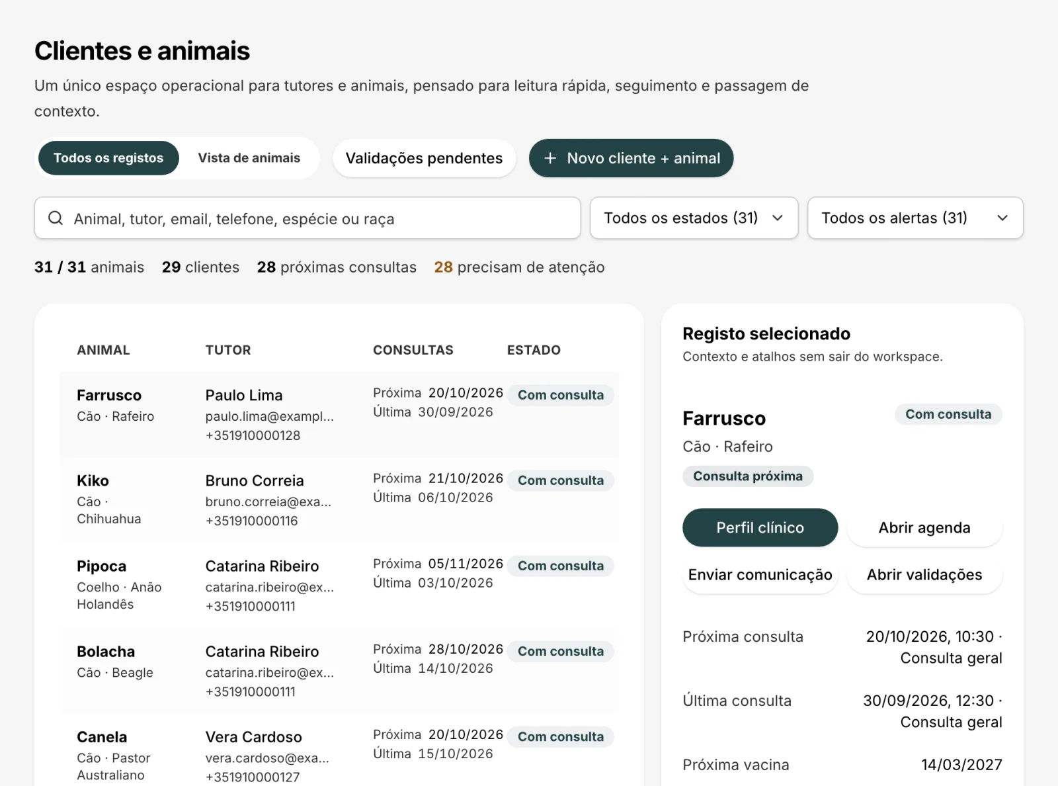Viewport: 1058px width, 786px height.
Task: Click the 28 próximas consultas counter
Action: 337,267
